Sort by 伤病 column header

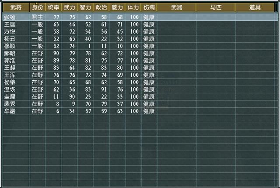coord(149,7)
